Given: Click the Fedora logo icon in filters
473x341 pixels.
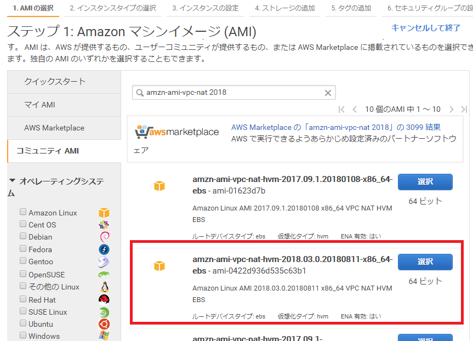Looking at the screenshot, I should tap(104, 249).
